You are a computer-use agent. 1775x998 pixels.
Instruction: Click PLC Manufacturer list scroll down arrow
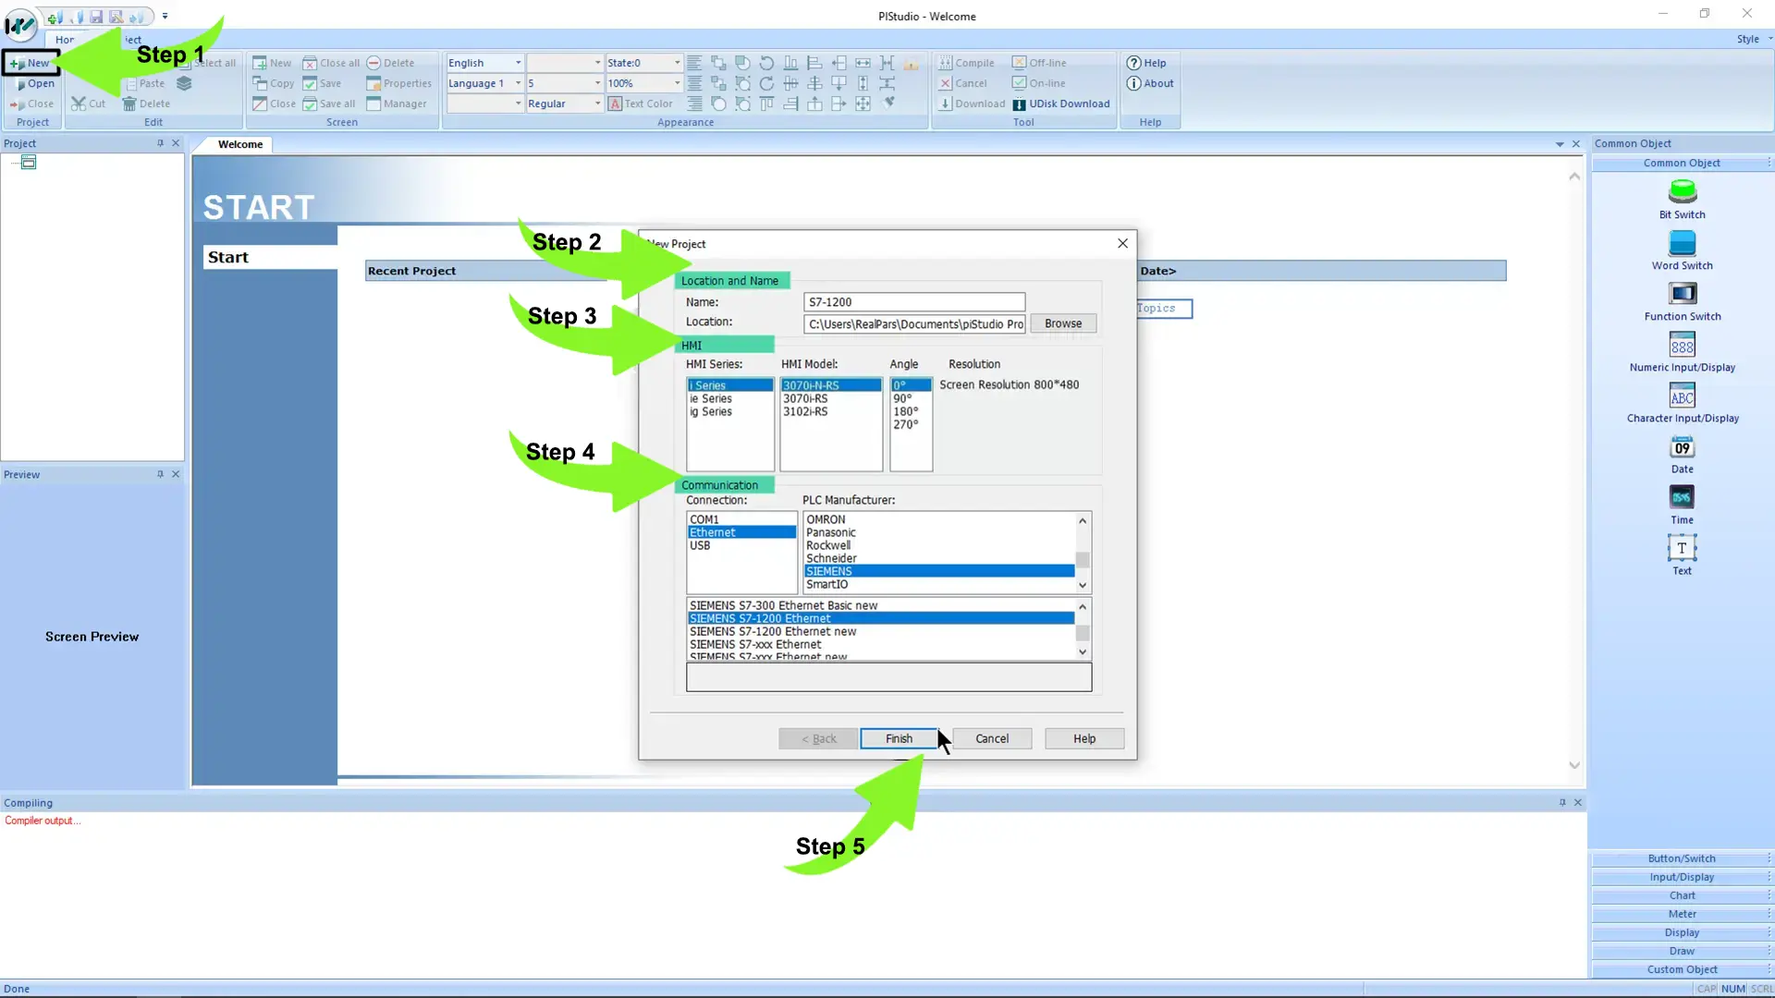point(1083,585)
